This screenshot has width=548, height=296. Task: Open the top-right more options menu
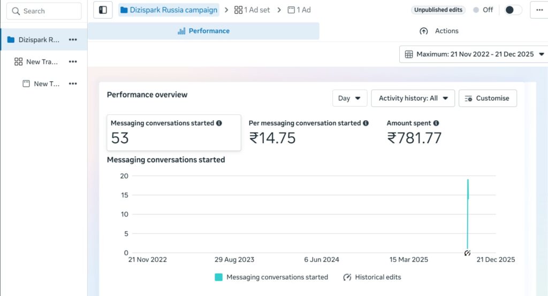pyautogui.click(x=539, y=10)
